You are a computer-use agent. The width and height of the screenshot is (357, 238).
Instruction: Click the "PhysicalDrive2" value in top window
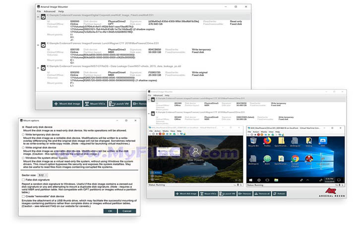click(x=117, y=21)
